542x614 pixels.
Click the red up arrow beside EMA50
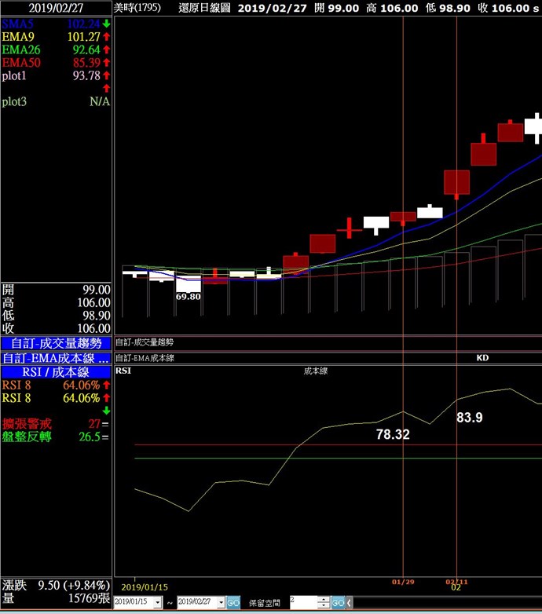click(106, 62)
